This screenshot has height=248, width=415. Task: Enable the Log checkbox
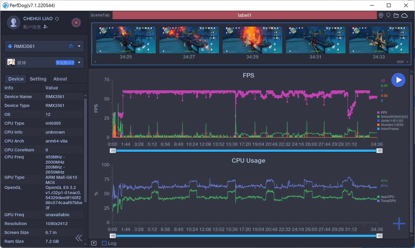[x=104, y=243]
